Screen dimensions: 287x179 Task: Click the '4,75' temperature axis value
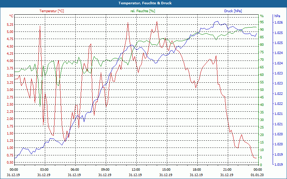coord(10,39)
